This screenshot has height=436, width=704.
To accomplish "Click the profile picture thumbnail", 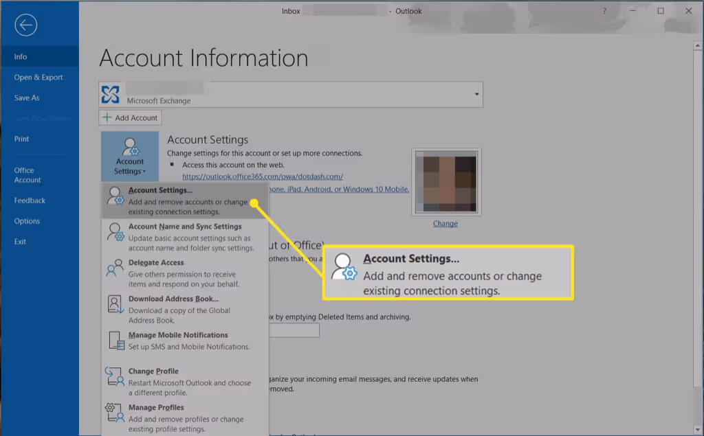I will (x=445, y=181).
